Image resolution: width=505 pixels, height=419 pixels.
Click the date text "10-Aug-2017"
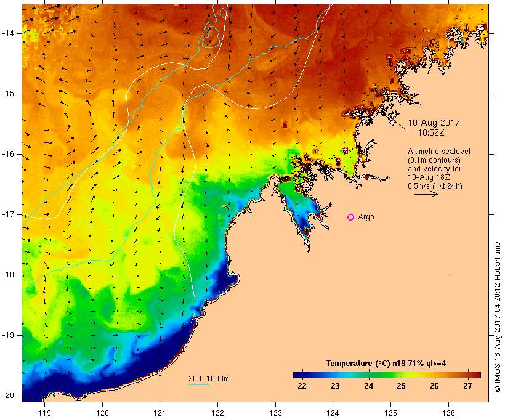[434, 123]
